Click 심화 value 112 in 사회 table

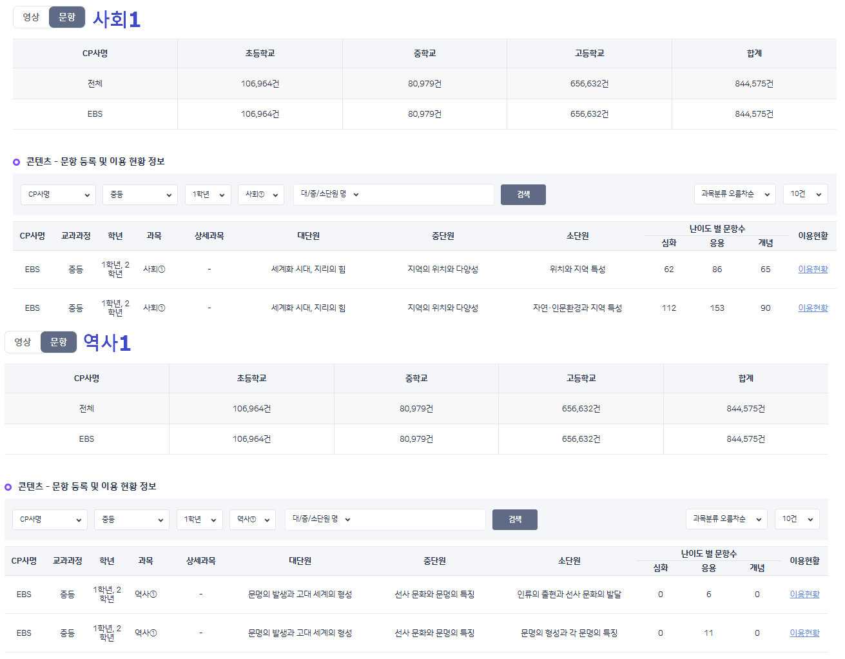tap(669, 308)
